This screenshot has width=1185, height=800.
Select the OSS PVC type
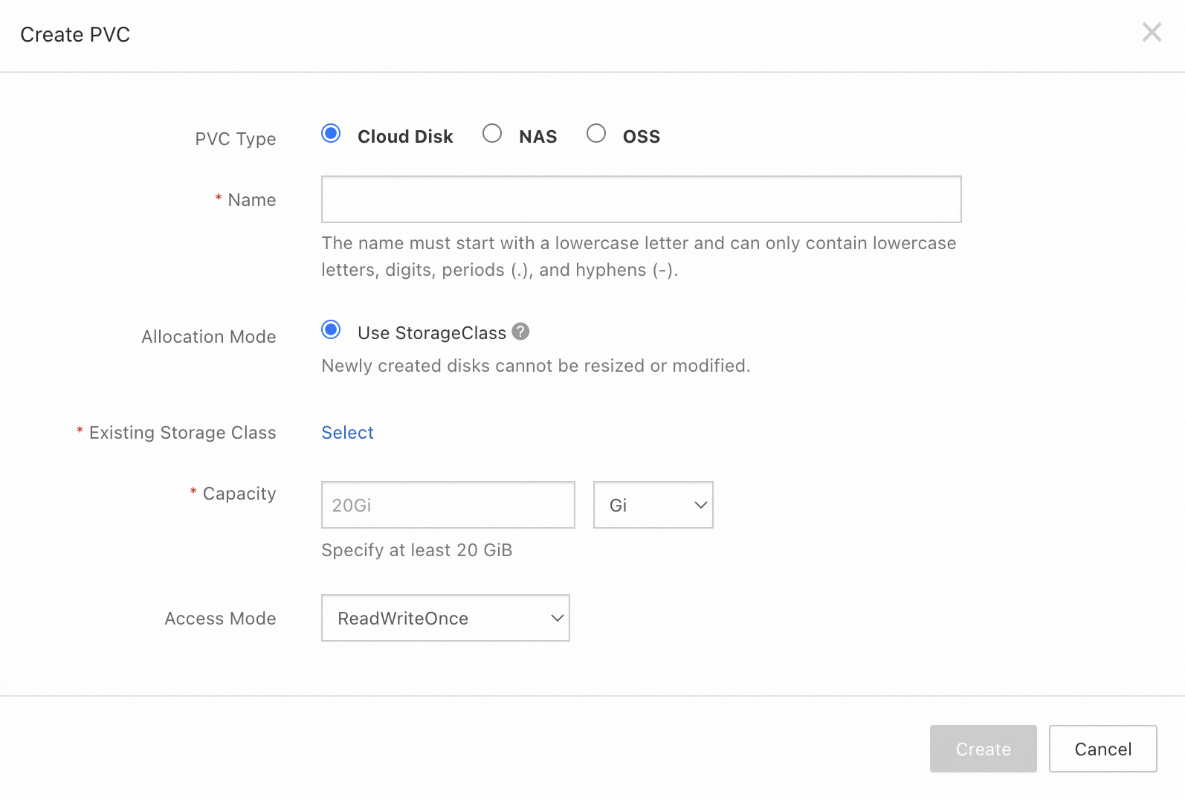tap(596, 134)
